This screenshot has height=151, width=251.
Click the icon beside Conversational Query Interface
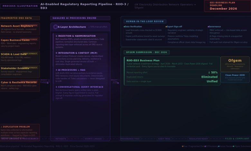56,87
